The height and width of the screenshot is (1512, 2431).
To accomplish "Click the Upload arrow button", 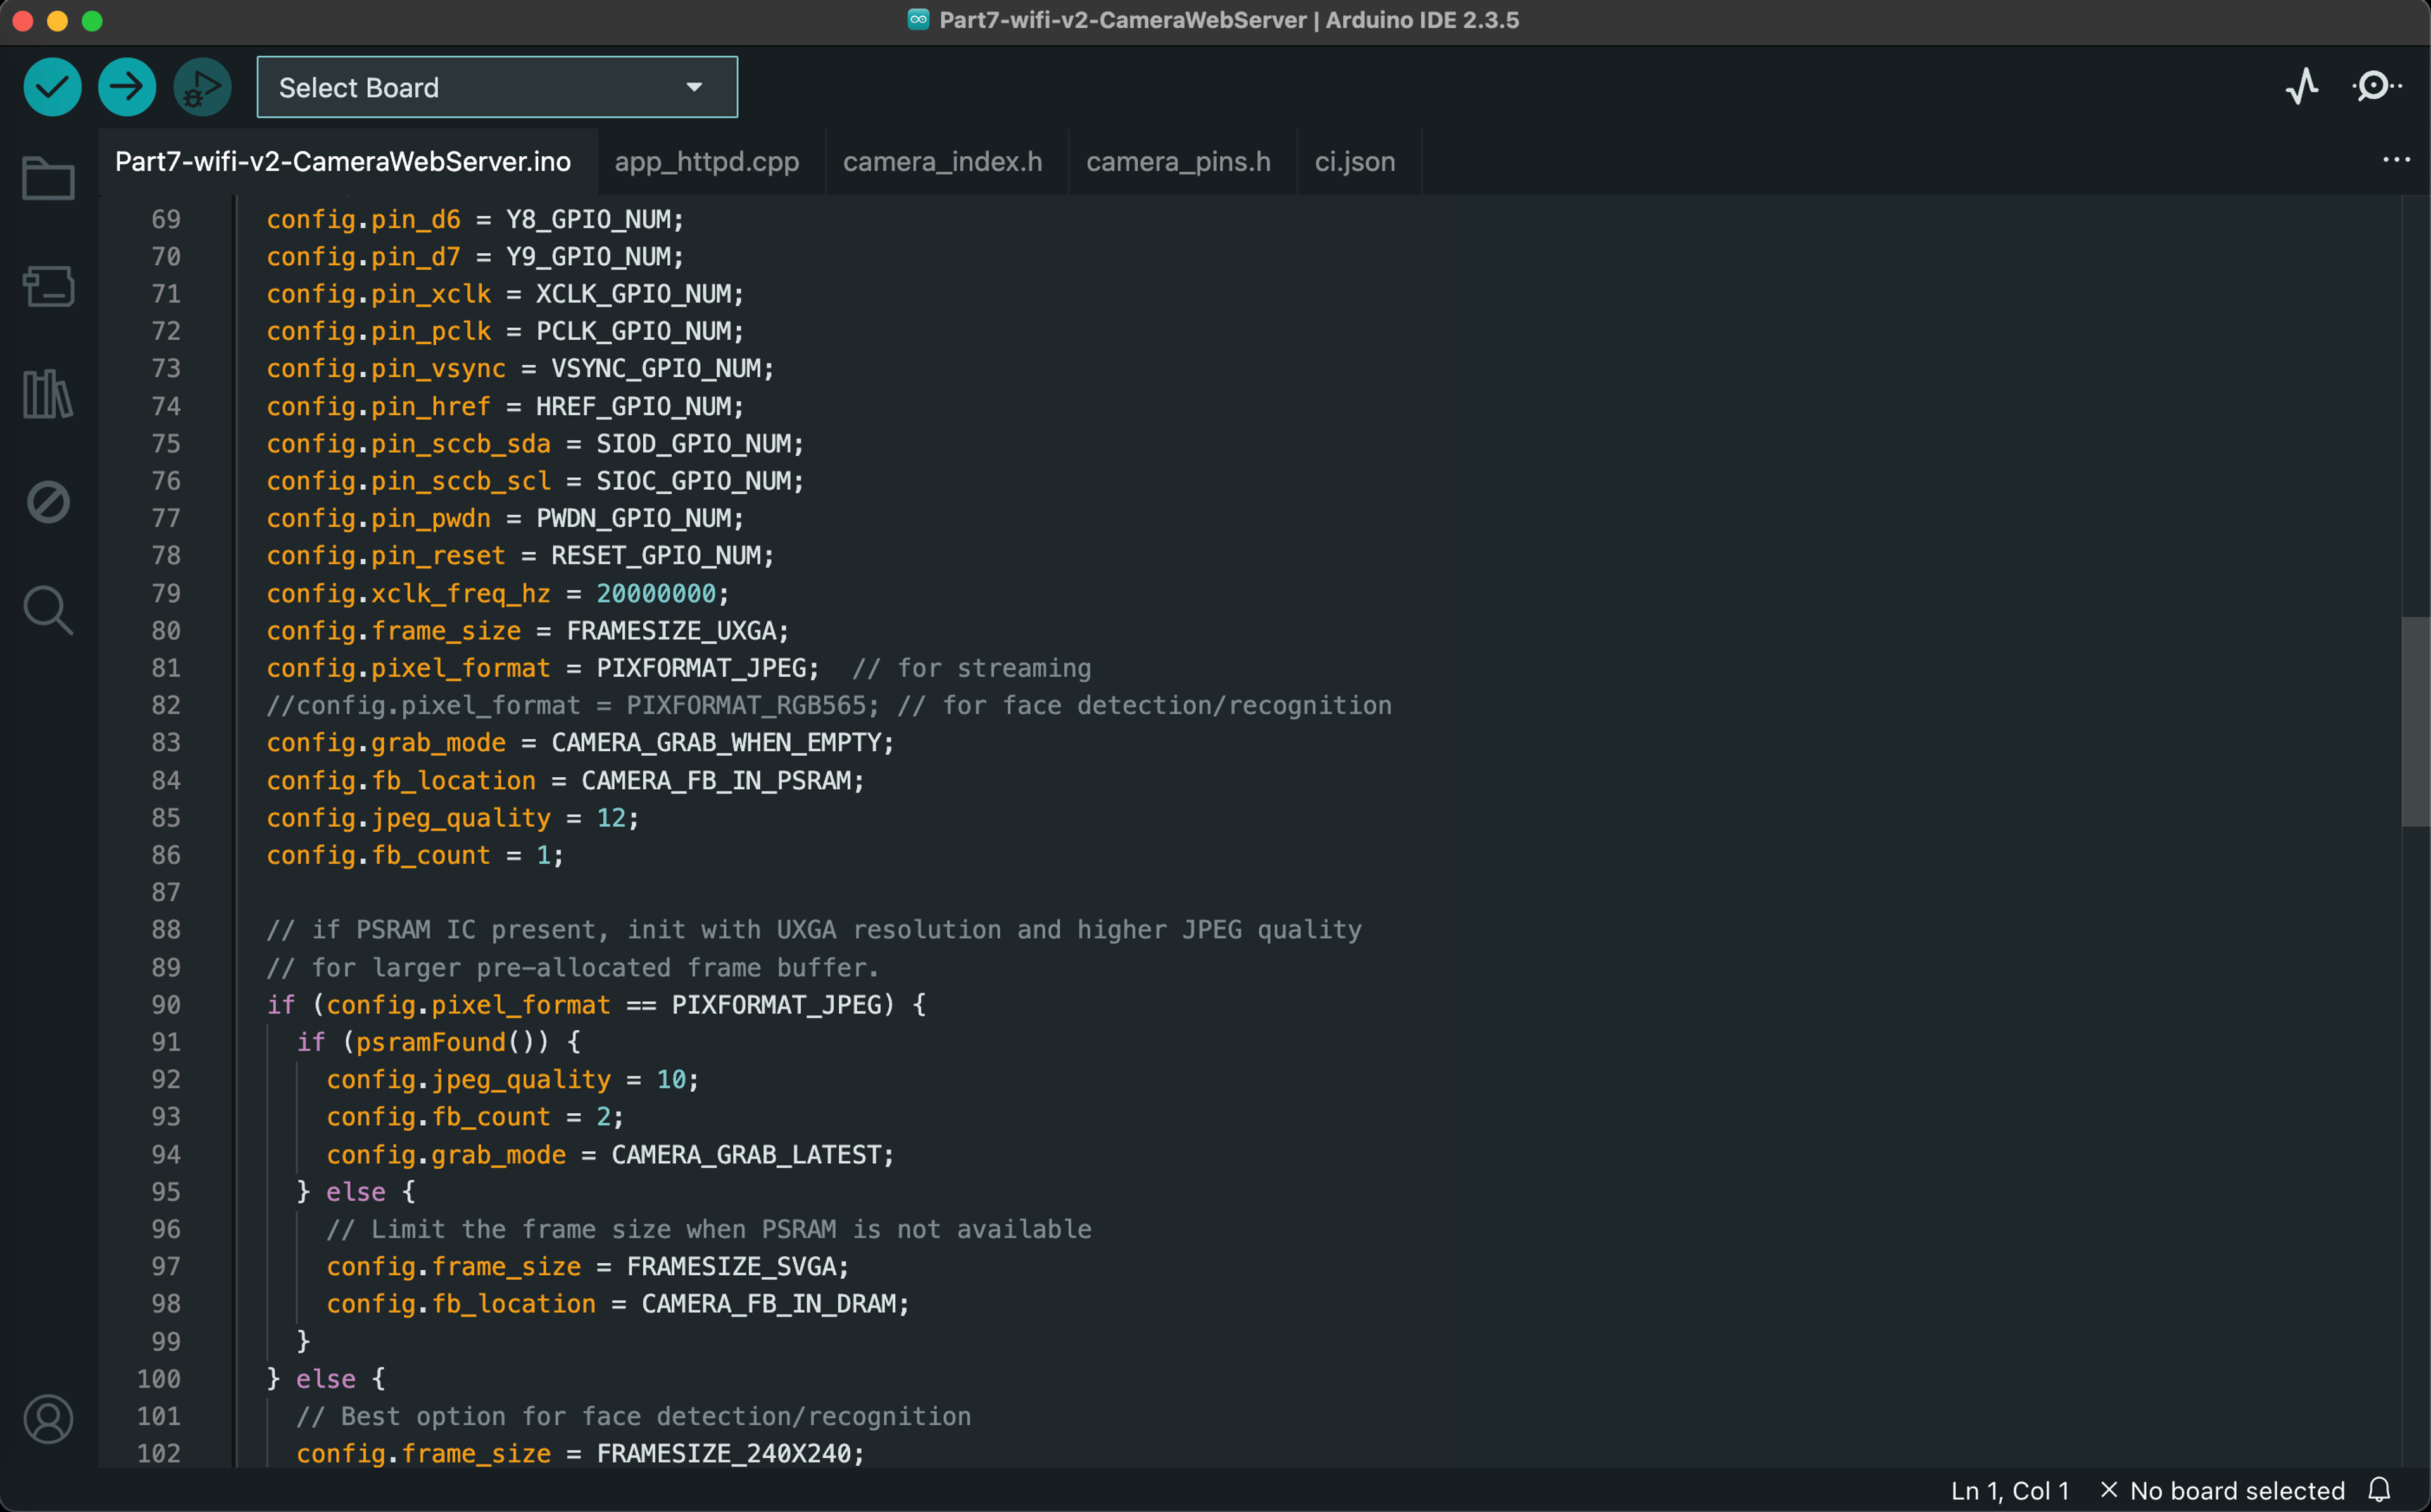I will point(127,87).
